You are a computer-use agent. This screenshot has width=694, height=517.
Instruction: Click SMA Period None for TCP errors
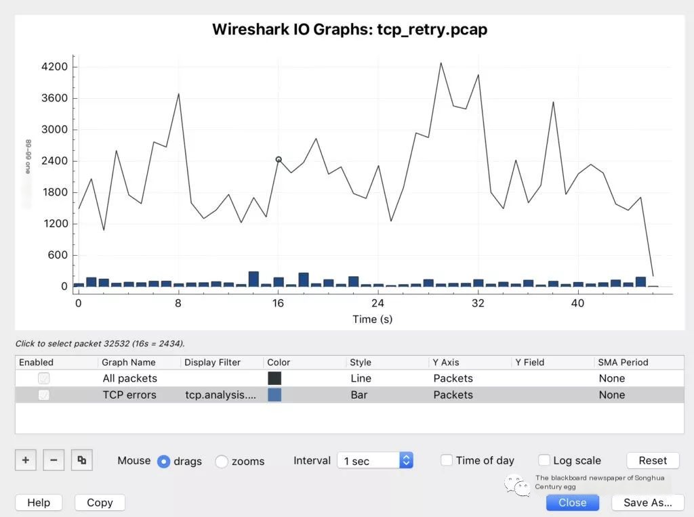tap(612, 395)
